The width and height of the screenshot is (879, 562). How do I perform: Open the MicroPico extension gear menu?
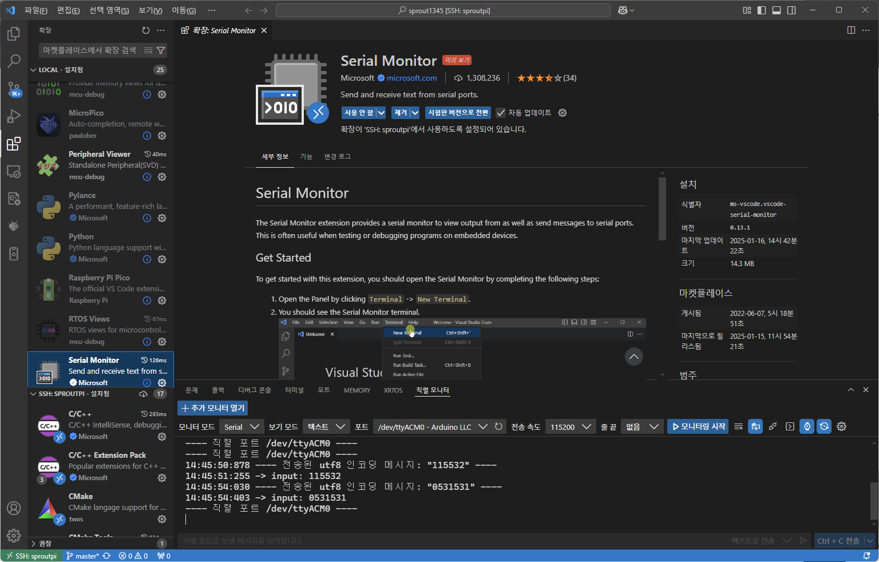click(162, 136)
